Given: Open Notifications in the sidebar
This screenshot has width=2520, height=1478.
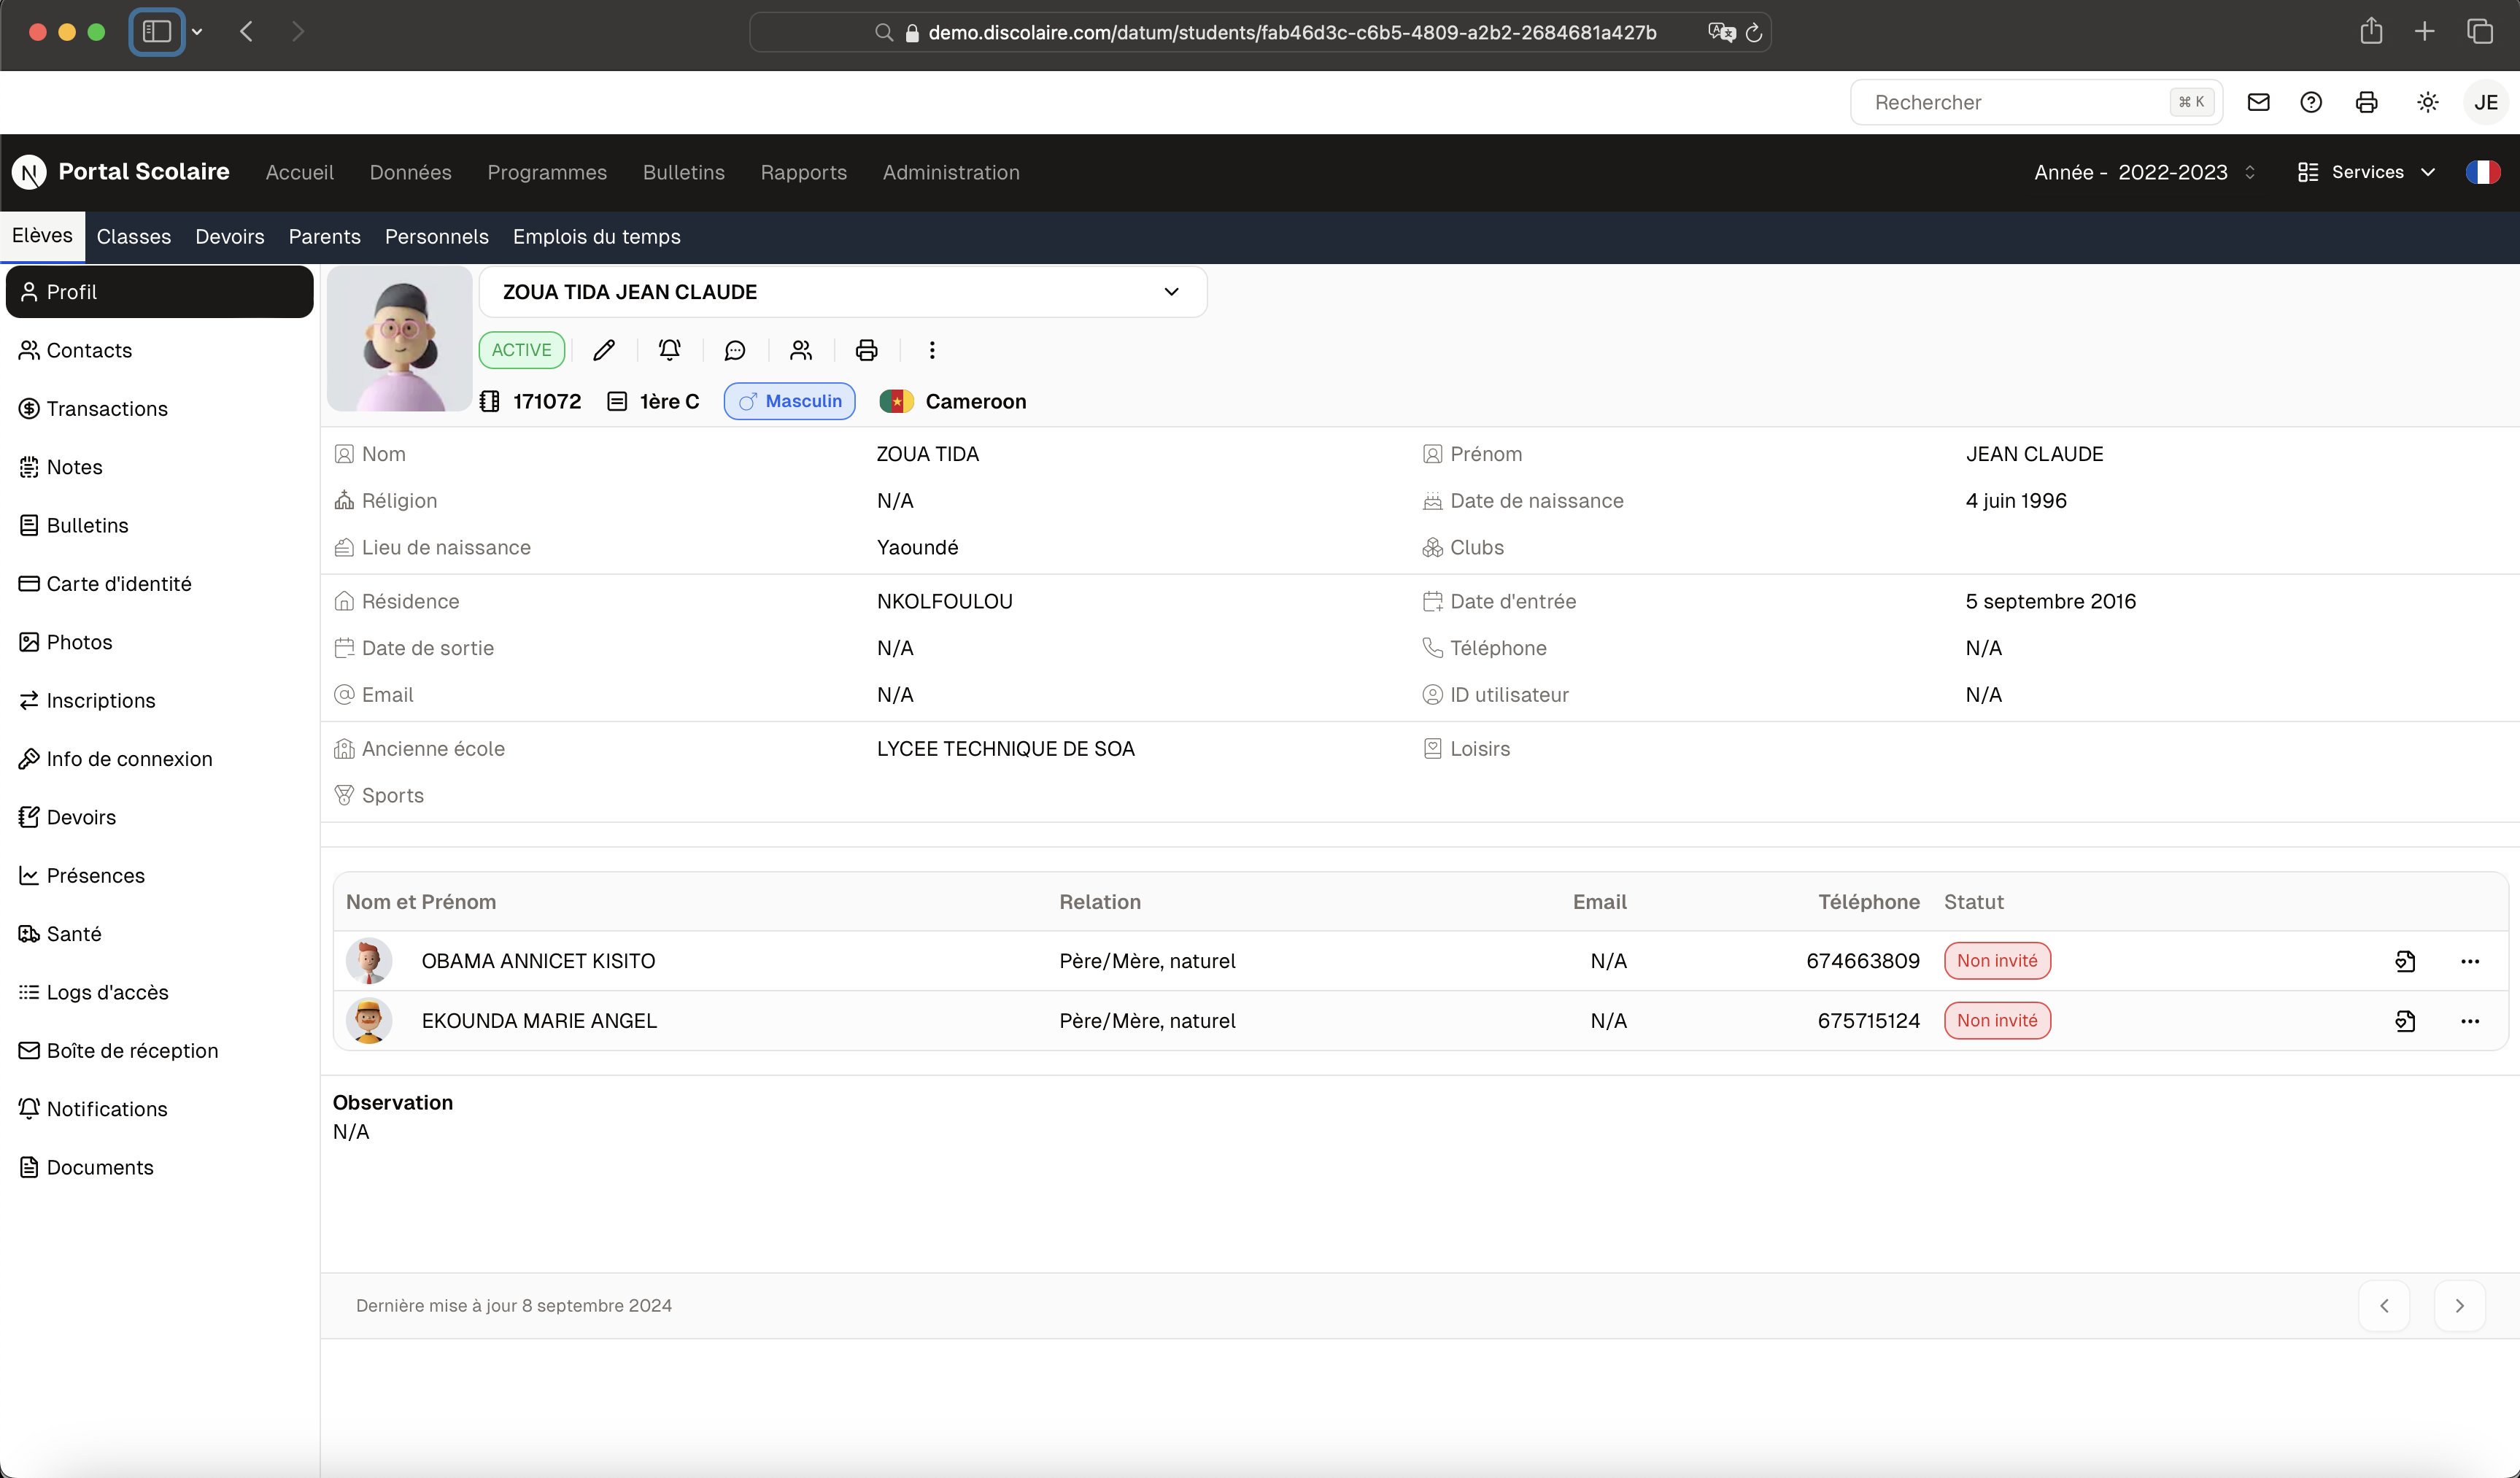Looking at the screenshot, I should pyautogui.click(x=160, y=1109).
